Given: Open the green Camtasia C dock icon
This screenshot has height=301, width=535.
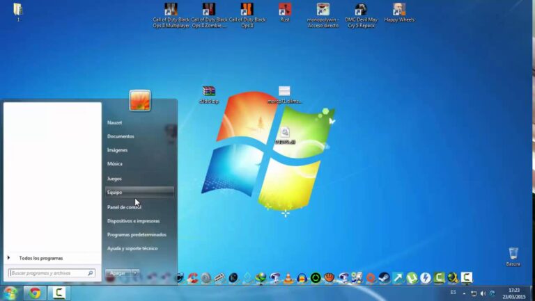Looking at the screenshot, I should [x=439, y=278].
